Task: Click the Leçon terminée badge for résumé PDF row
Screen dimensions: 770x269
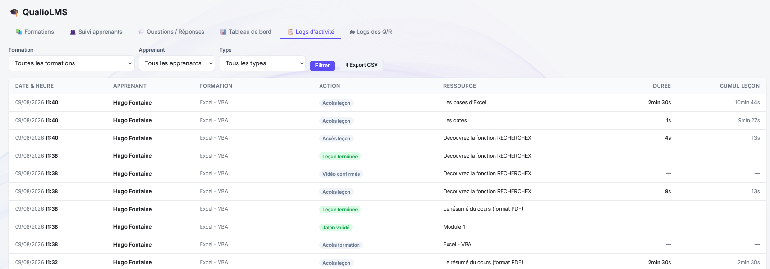Action: pyautogui.click(x=340, y=210)
